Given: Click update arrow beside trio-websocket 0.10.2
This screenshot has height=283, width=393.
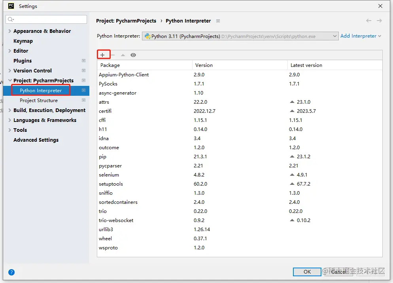Looking at the screenshot, I should pyautogui.click(x=292, y=220).
